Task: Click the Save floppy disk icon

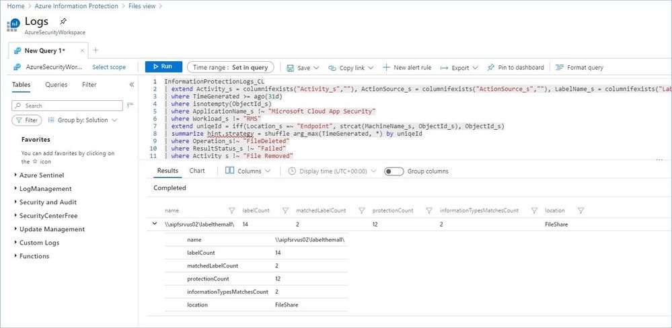Action: click(290, 68)
